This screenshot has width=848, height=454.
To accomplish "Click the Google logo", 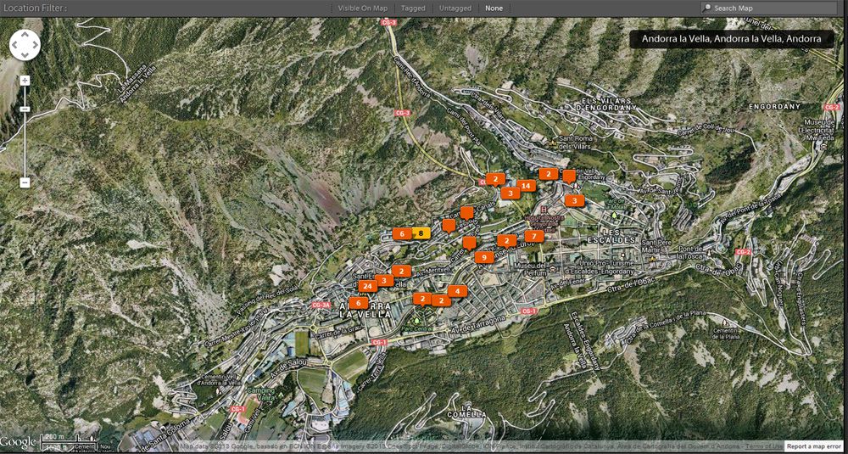I will click(x=18, y=442).
